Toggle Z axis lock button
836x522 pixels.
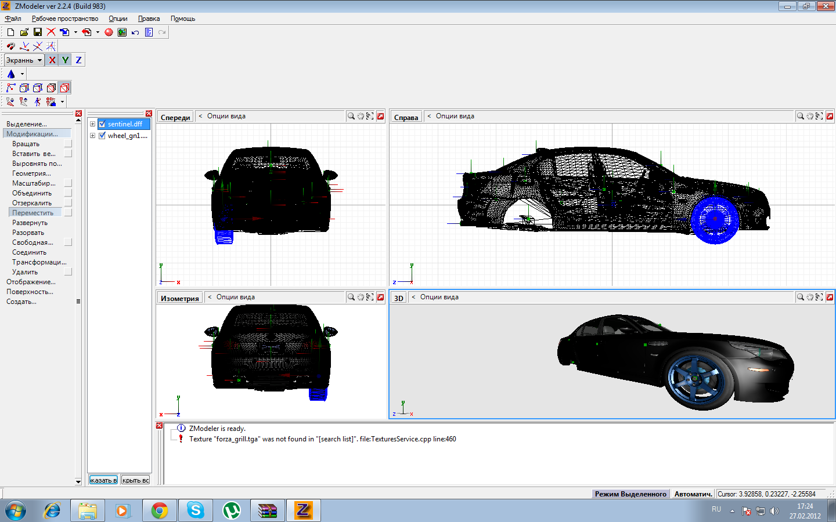78,60
